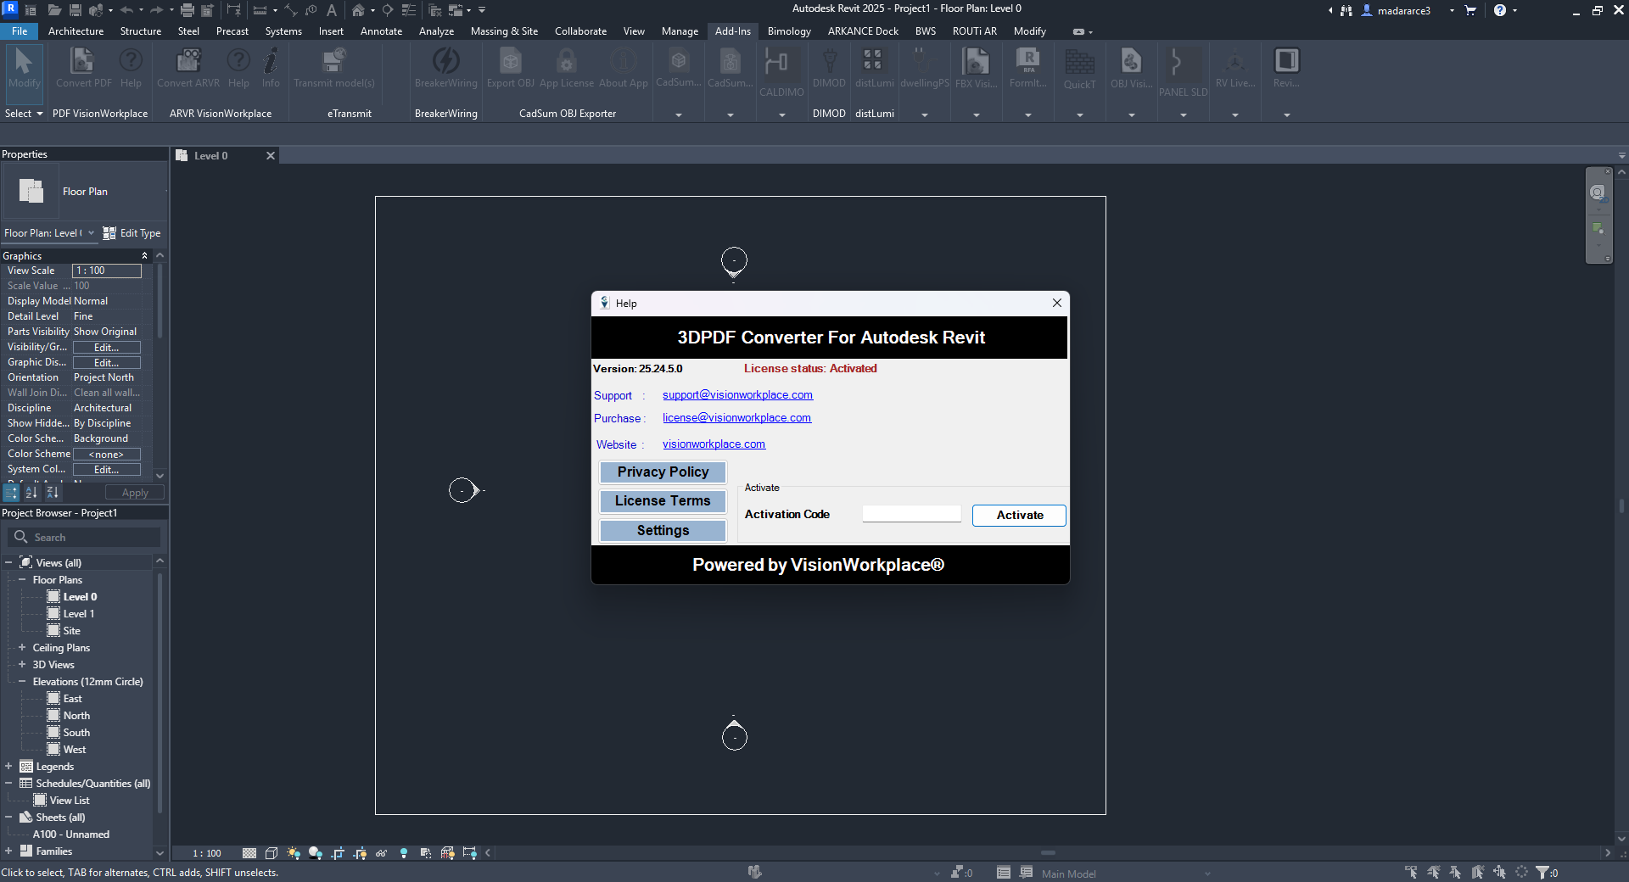The height and width of the screenshot is (882, 1629).
Task: Click the View Scale 1 : 100 field
Action: coord(107,271)
